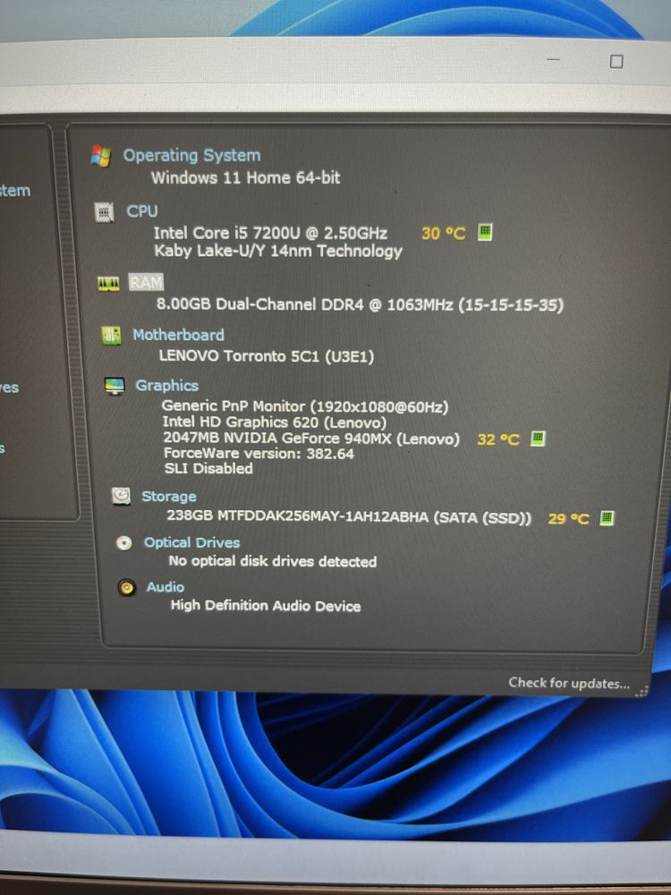671x895 pixels.
Task: Select the 'LENOVO Torronto 5C1 (U3E1)' text
Action: (x=267, y=356)
